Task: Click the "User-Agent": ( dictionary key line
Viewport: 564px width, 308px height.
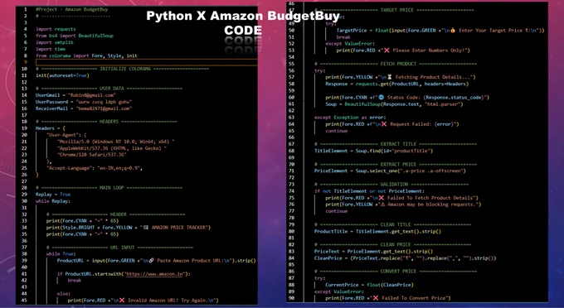Action: point(66,135)
